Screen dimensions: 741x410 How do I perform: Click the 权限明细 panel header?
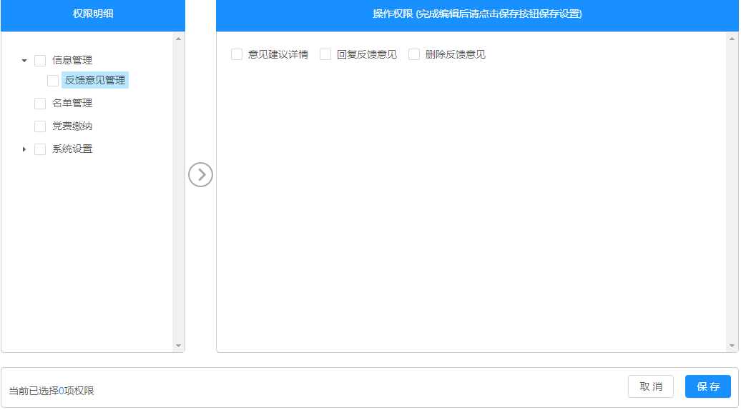coord(93,14)
